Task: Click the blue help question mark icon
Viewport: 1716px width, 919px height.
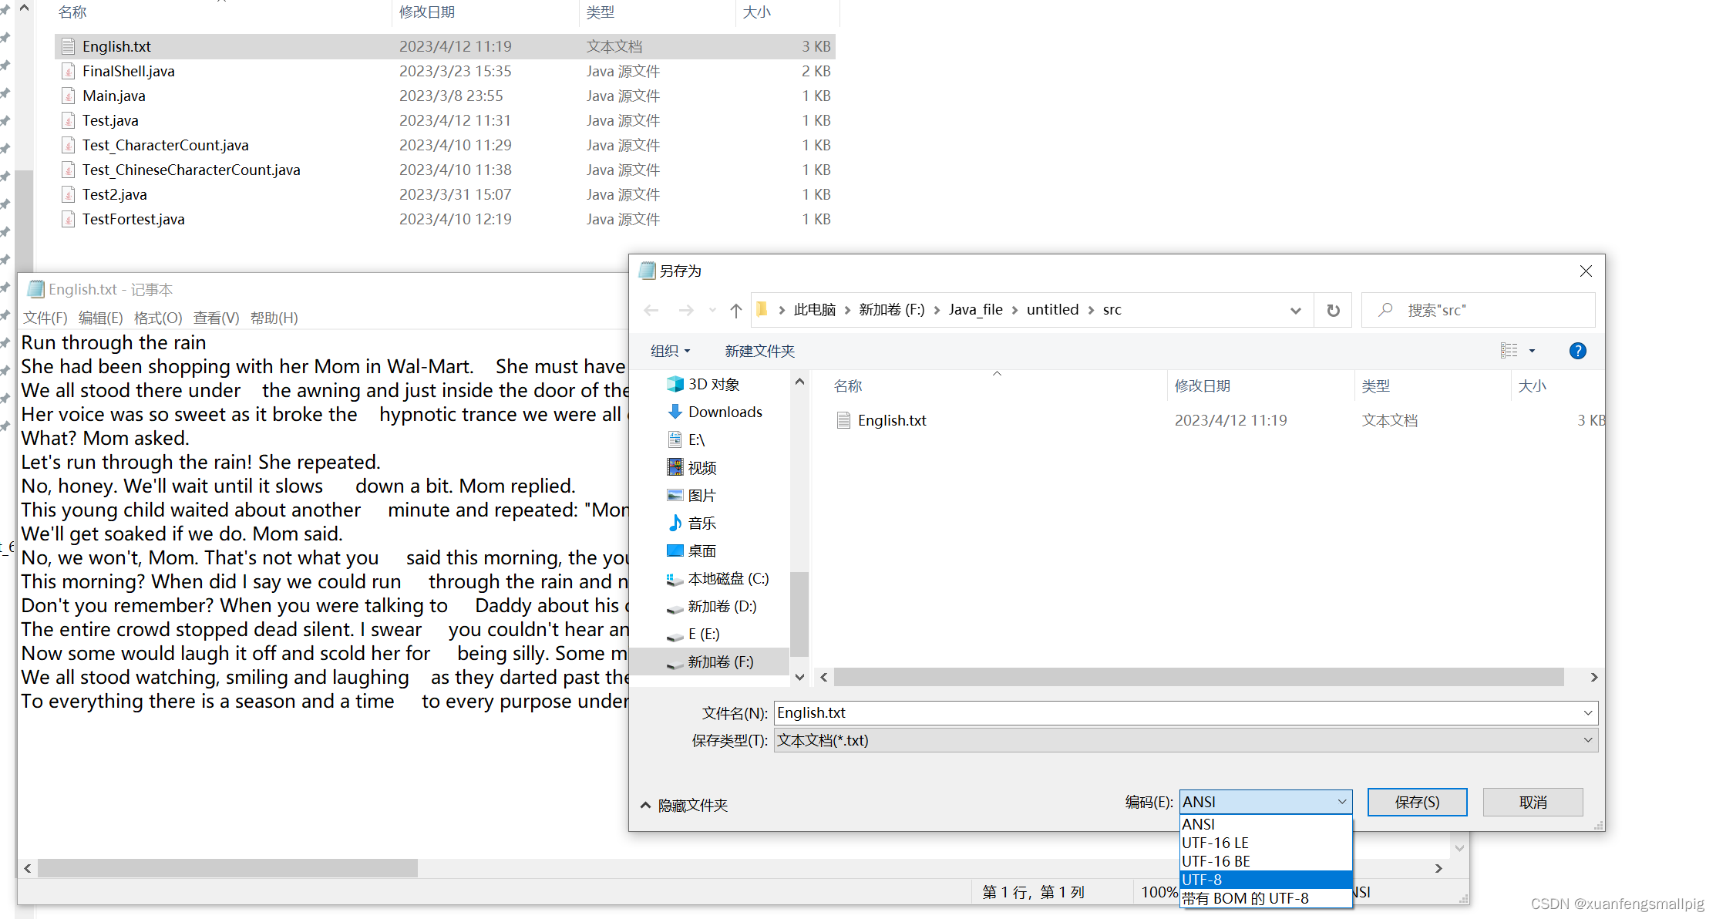Action: [1577, 351]
